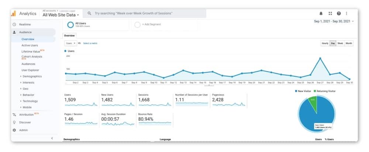Open the help question mark icon
Viewport: 369px width, 152px height.
coord(339,13)
